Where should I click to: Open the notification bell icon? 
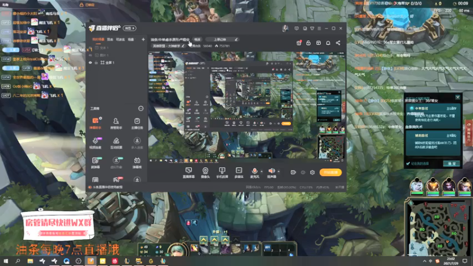point(328,43)
